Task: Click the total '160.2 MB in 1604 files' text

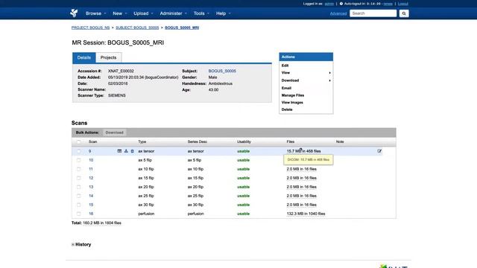Action: (102, 223)
